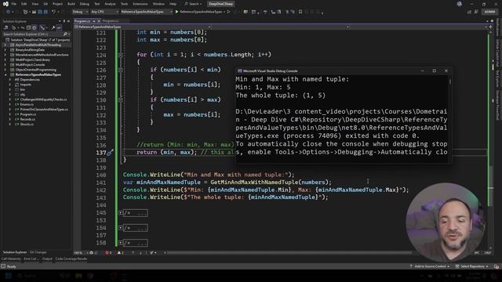Open the Code Coverage Results tab
502x282 pixels.
tap(71, 258)
